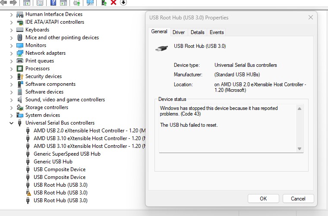Switch to the Driver tab
Viewport: 328px width, 216px height.
179,32
